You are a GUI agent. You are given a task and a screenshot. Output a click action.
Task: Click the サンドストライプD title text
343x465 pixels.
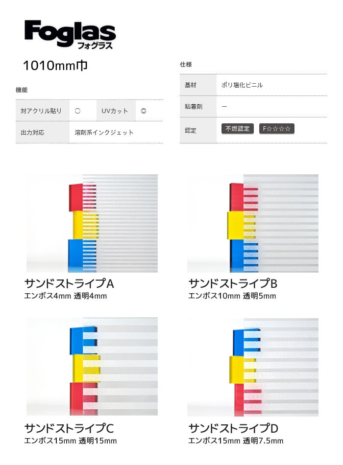pos(233,428)
